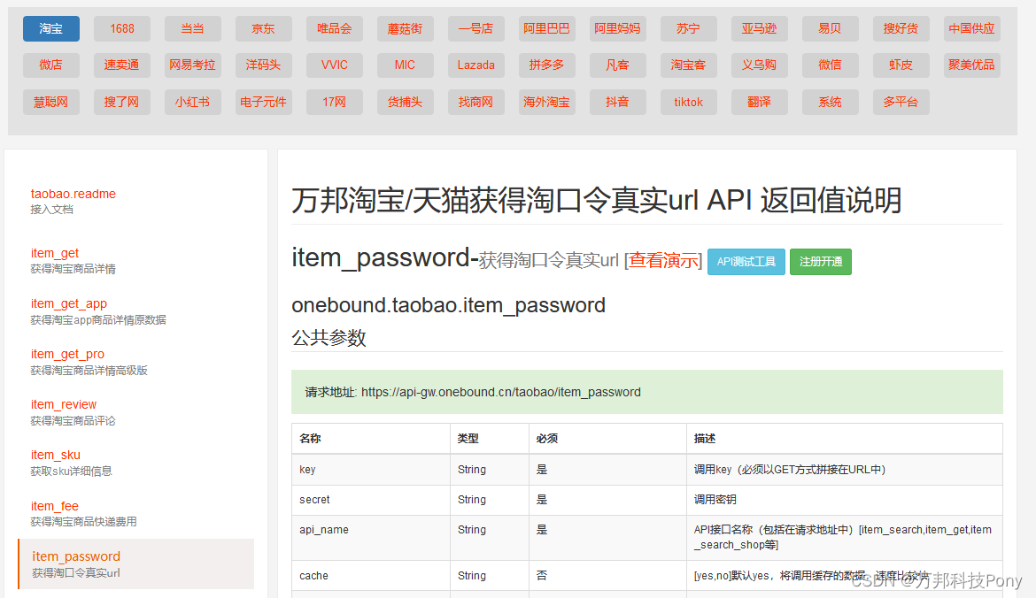Open item_get_pro 商品详情高级版 entry

89,361
